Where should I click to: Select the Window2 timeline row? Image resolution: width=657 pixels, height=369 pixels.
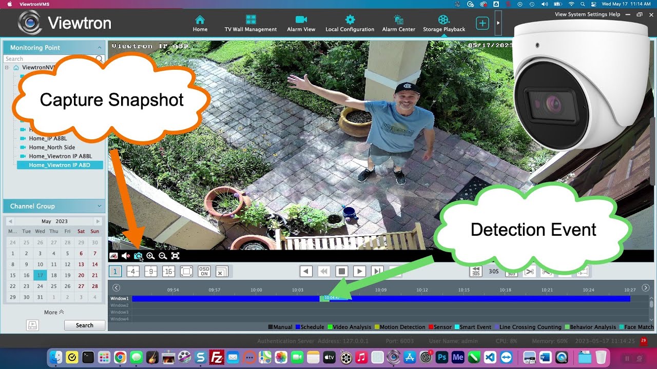pos(378,305)
